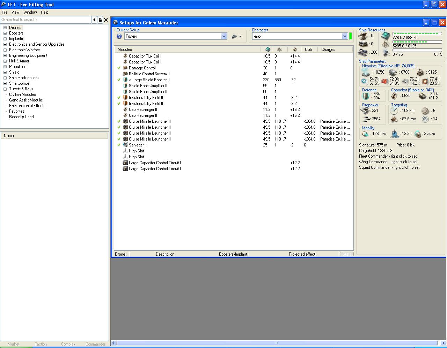Click the green character skill status bar
Screen dimensions: 447x348
[351, 36]
